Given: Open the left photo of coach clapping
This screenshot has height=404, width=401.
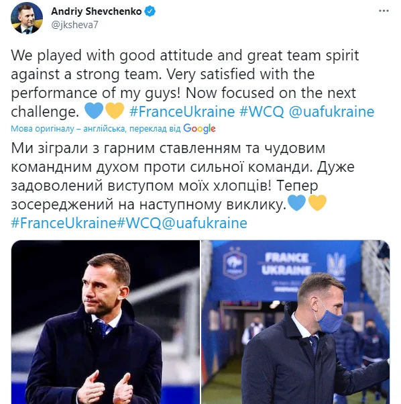Looking at the screenshot, I should [x=105, y=322].
